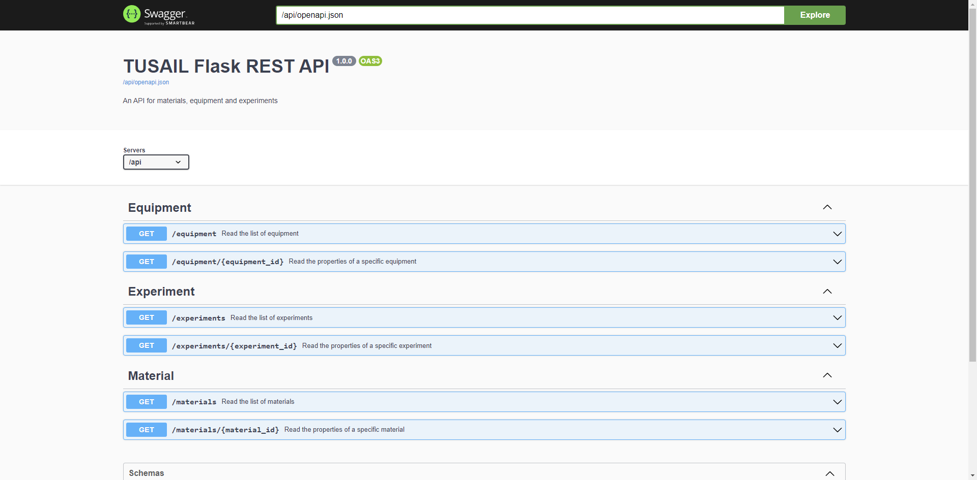This screenshot has width=977, height=480.
Task: Collapse the Equipment section chevron
Action: pos(827,207)
